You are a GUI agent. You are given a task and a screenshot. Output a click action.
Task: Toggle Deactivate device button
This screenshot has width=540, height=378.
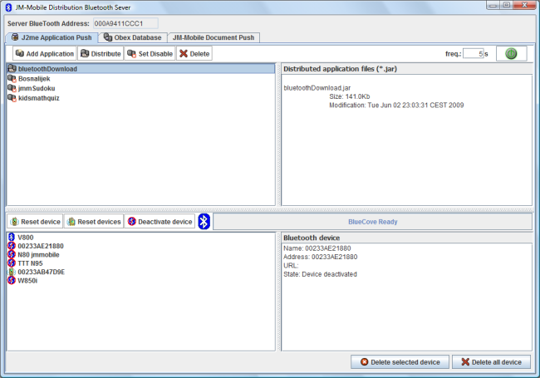(x=160, y=222)
